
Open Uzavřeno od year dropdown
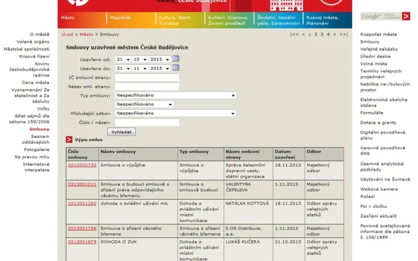pyautogui.click(x=159, y=60)
